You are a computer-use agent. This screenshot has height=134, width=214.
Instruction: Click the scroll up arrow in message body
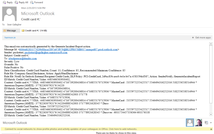click(211, 44)
